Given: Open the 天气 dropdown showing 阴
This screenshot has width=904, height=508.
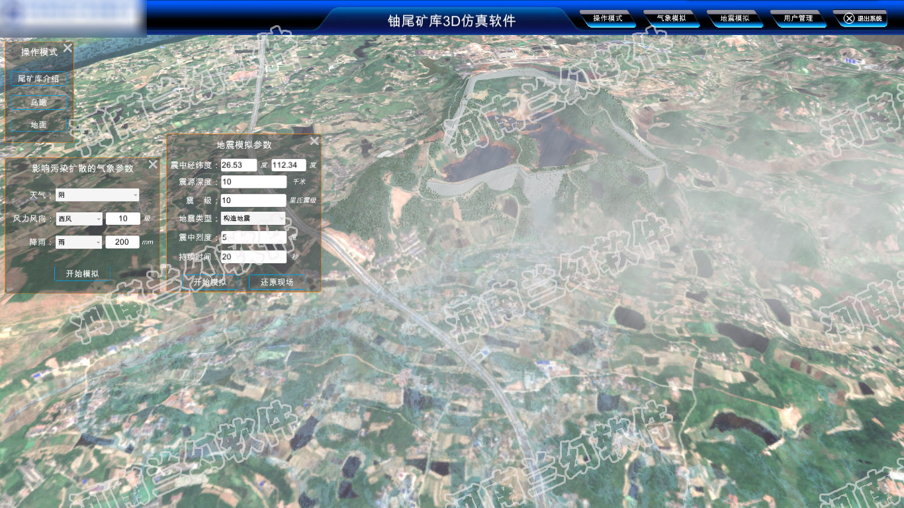Looking at the screenshot, I should [x=97, y=194].
